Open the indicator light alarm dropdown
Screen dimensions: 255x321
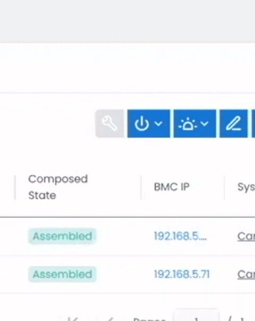point(194,124)
